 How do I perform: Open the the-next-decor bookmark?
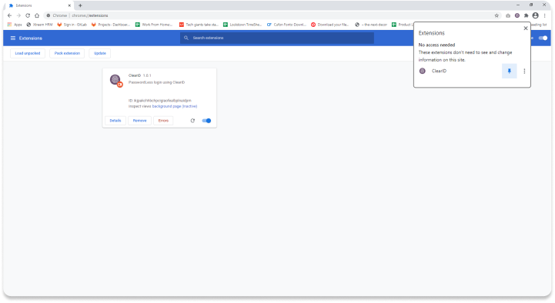(371, 25)
